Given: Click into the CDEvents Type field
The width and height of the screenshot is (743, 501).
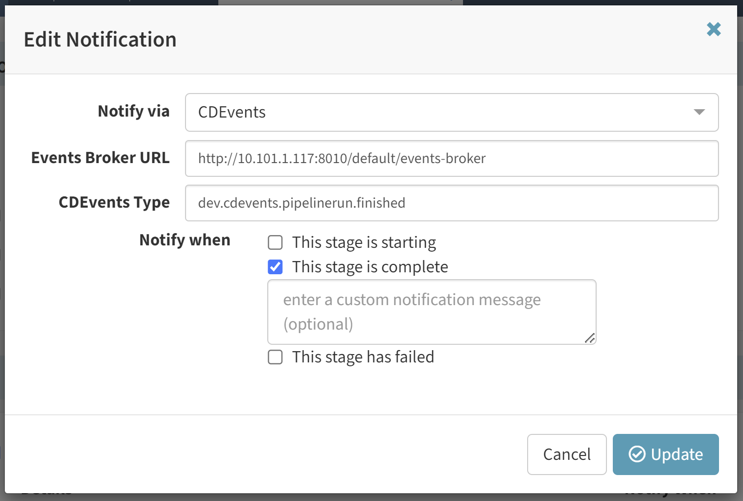Looking at the screenshot, I should (452, 203).
